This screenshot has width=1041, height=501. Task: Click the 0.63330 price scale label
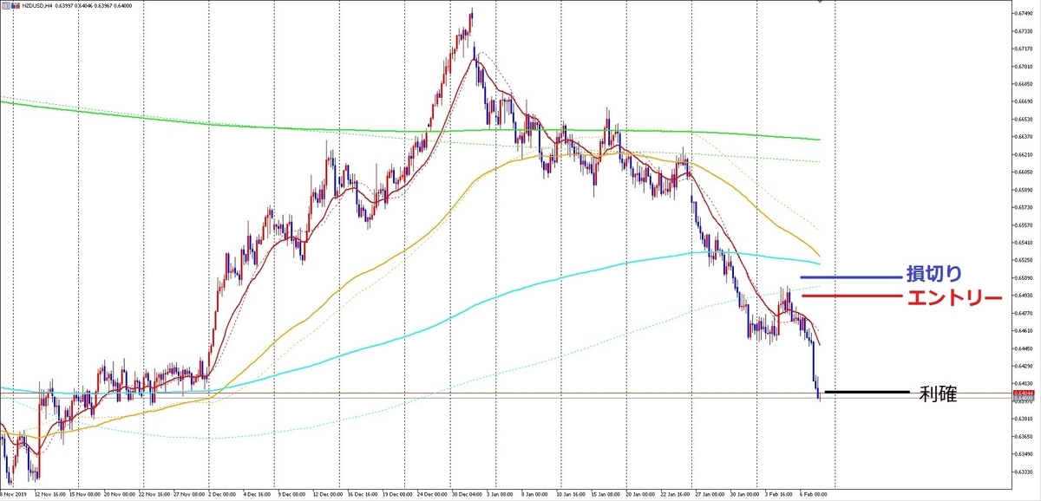tap(1024, 472)
